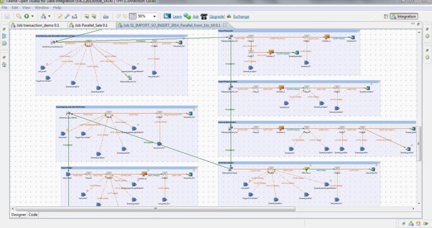Expand the dropdown arrow beside the job tree icon

pos(49,16)
